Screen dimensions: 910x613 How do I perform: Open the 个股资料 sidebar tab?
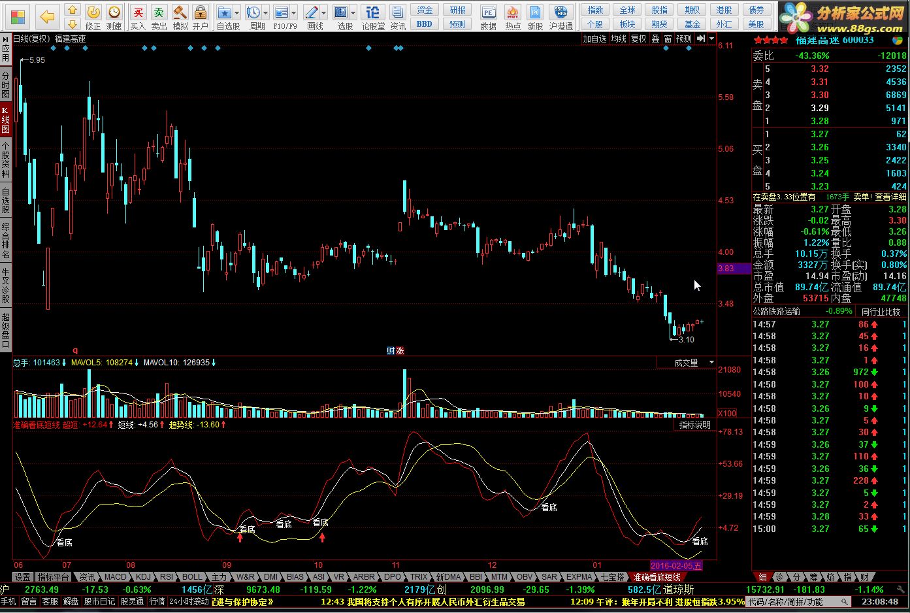click(5, 160)
